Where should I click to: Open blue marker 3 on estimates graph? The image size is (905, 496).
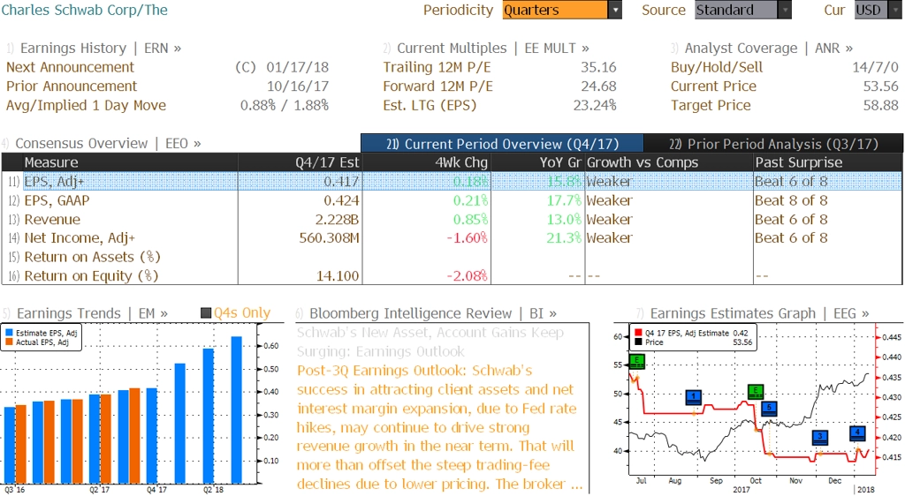pyautogui.click(x=820, y=437)
